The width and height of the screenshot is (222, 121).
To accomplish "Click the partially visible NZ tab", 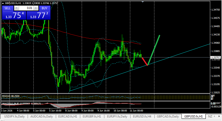I will (210, 116).
